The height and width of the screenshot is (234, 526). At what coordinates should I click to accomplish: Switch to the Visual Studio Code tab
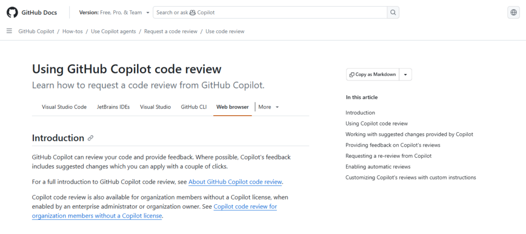[64, 107]
